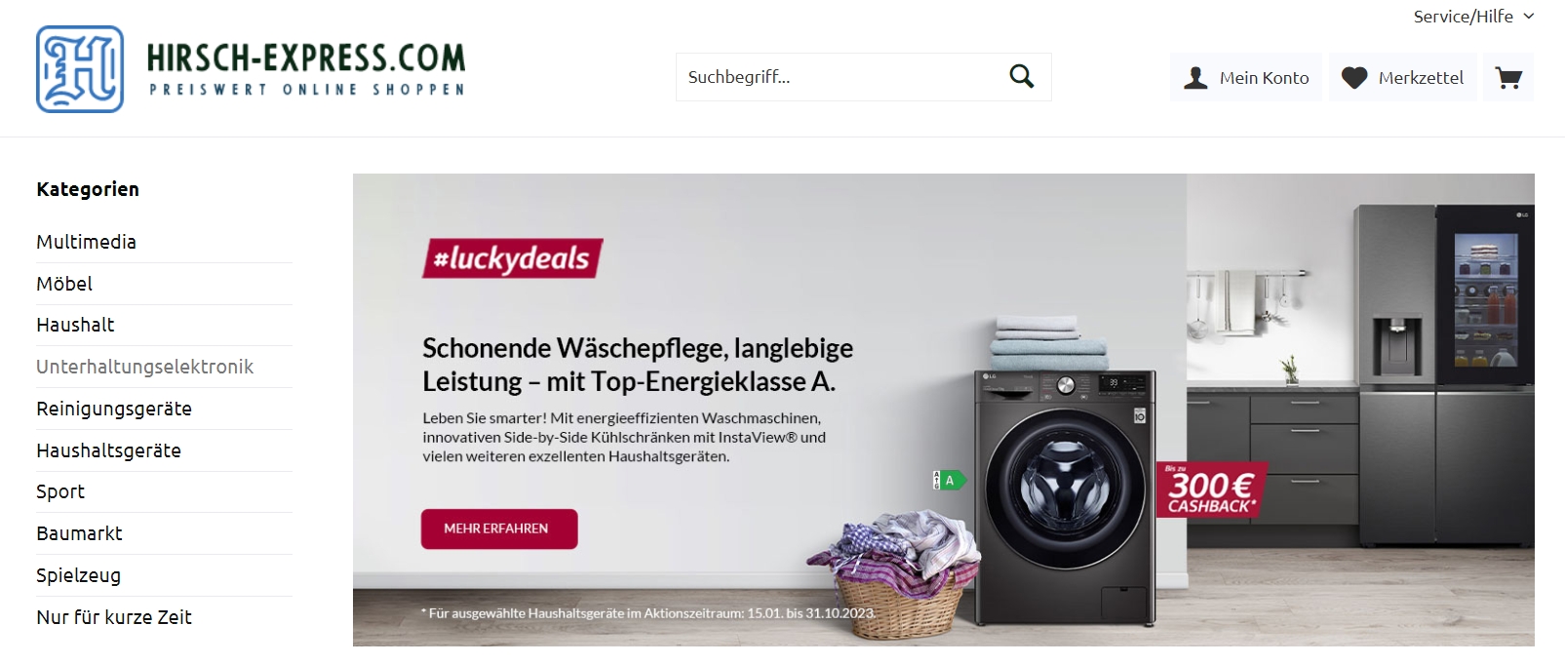The height and width of the screenshot is (664, 1565).
Task: Expand the Service/Hilfe dropdown
Action: tap(1473, 17)
